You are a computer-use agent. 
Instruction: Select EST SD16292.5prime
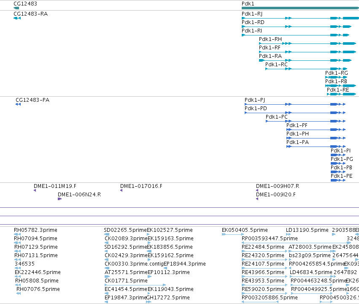[125, 247]
